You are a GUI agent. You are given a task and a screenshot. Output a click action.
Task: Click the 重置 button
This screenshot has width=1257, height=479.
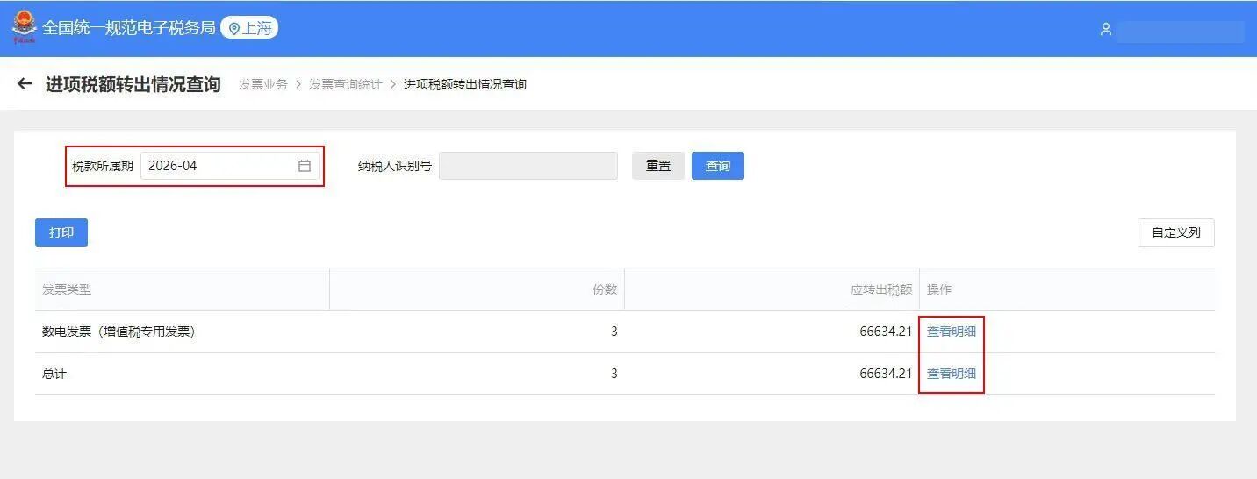(658, 166)
